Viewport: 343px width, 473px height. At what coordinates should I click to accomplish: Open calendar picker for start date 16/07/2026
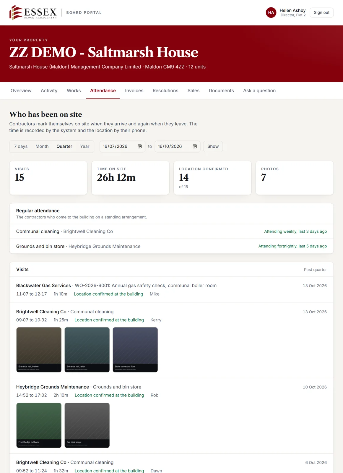coord(140,146)
